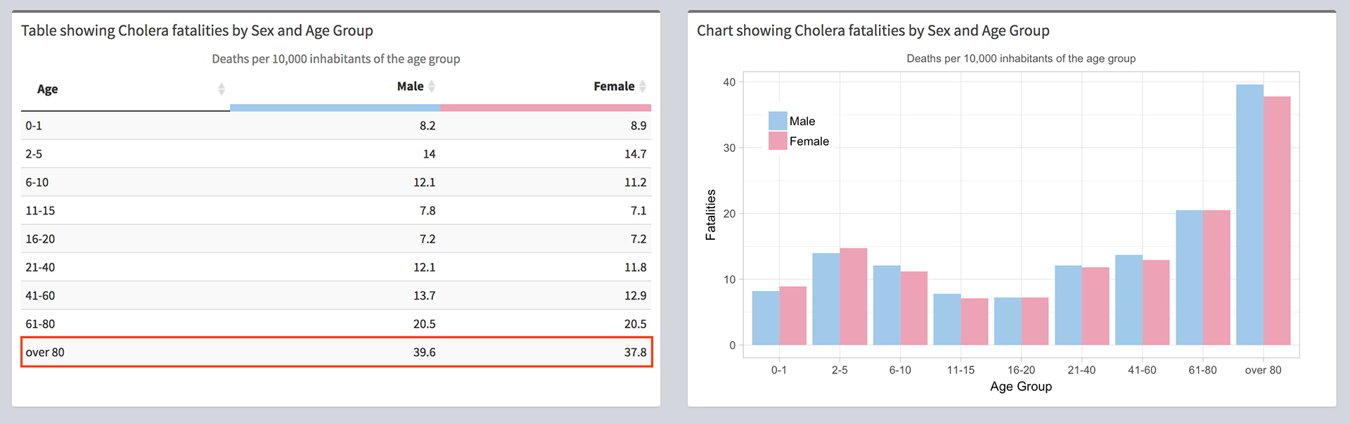Click the sort arrows beside Age column
Image resolution: width=1350 pixels, height=424 pixels.
[x=221, y=89]
